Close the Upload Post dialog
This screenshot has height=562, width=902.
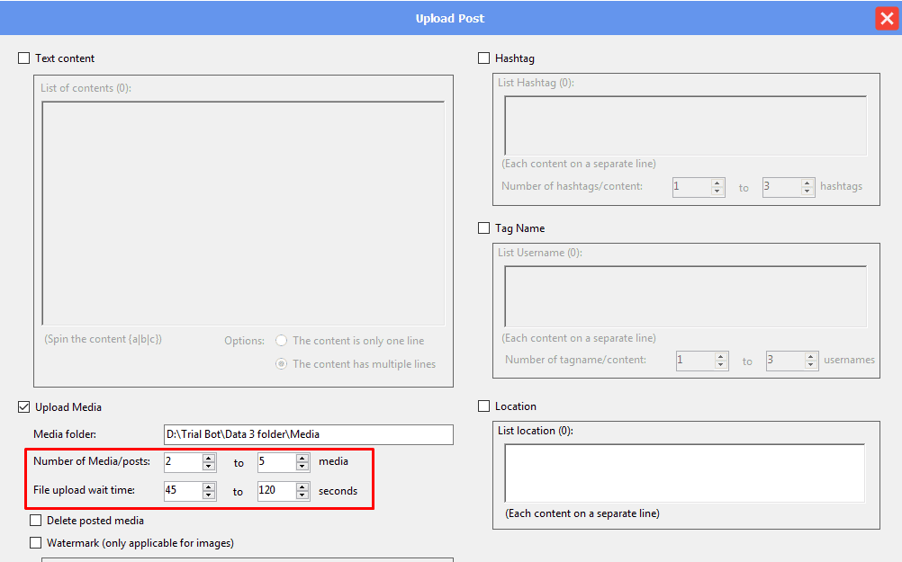(x=886, y=19)
